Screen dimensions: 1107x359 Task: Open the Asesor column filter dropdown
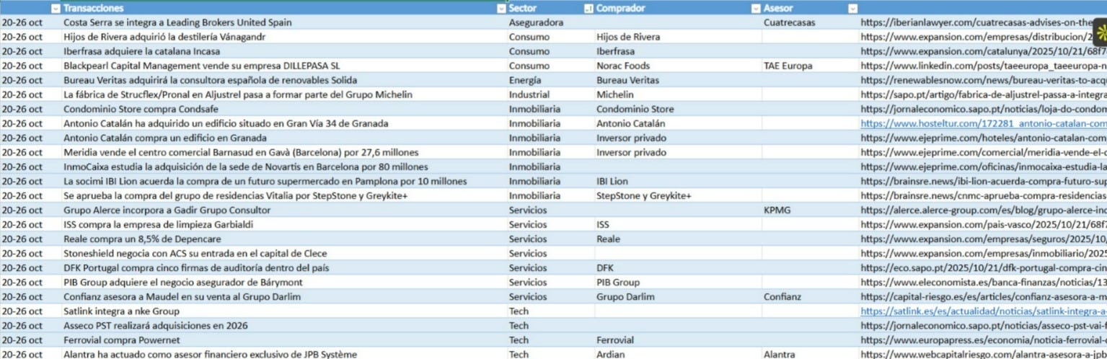[852, 8]
